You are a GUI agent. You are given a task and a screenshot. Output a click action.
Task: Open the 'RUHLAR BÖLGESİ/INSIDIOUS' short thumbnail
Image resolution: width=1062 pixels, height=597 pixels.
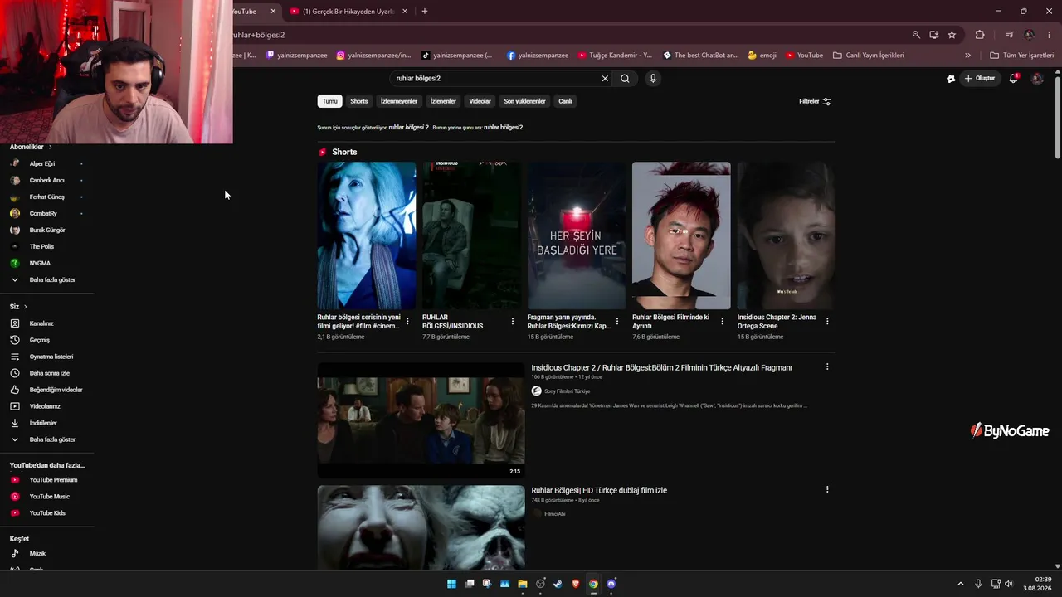point(471,235)
